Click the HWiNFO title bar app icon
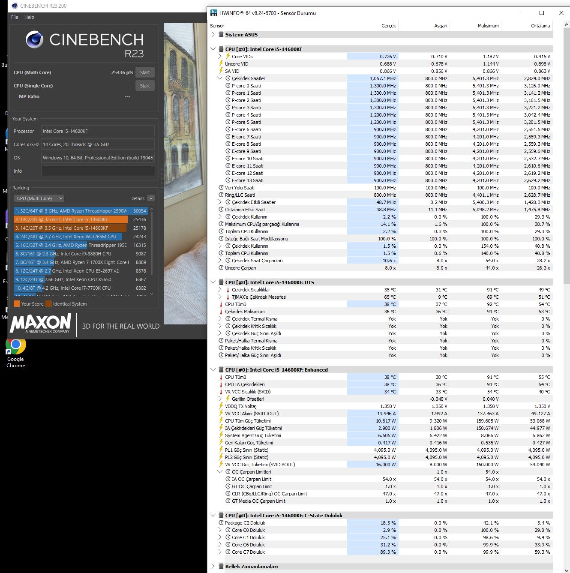Screen dimensions: 570x573 coord(213,13)
